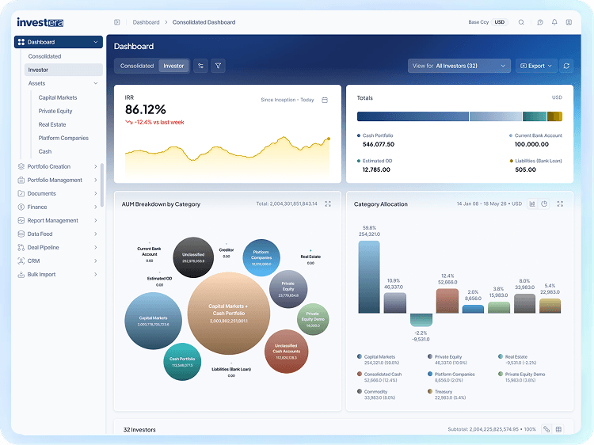
Task: Open Real Estate under Assets
Action: pyautogui.click(x=52, y=124)
